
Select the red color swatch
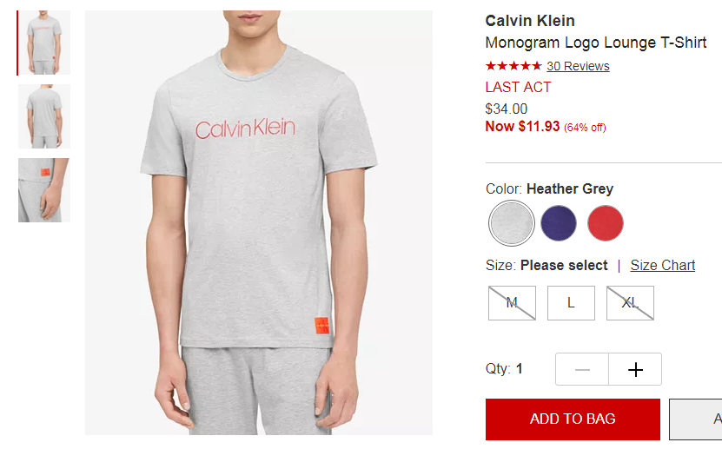(606, 223)
